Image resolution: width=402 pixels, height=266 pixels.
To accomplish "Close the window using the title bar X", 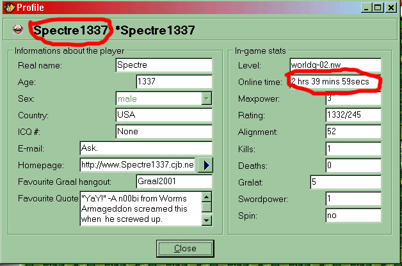I will tap(391, 7).
